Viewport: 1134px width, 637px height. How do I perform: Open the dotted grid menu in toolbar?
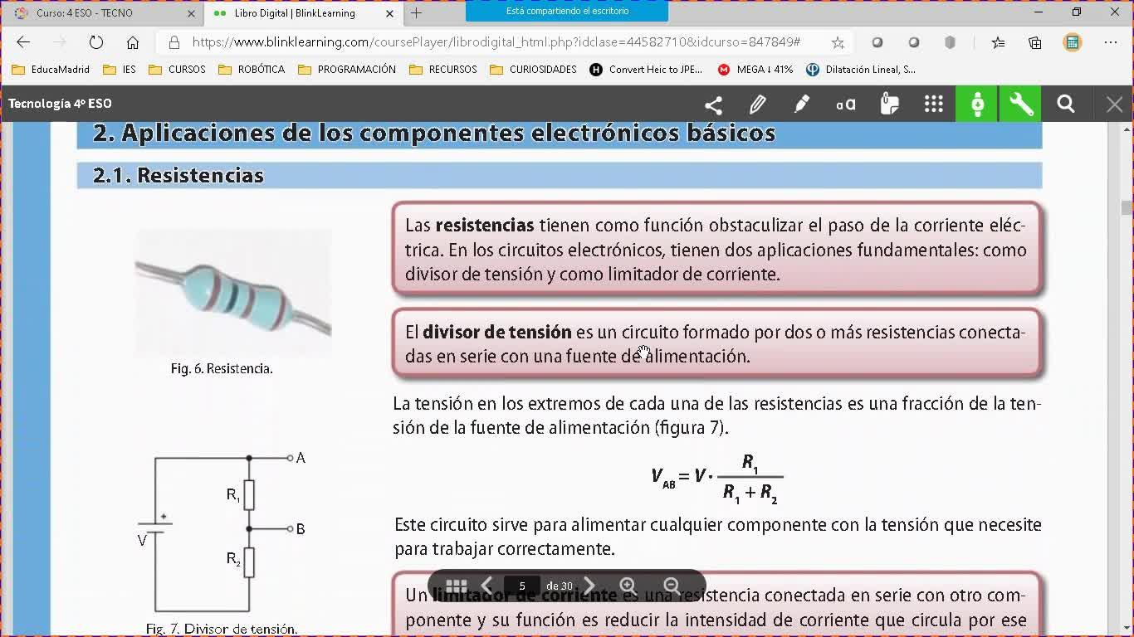tap(933, 105)
